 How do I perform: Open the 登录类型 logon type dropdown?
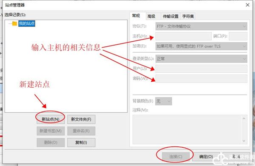[x=201, y=59]
